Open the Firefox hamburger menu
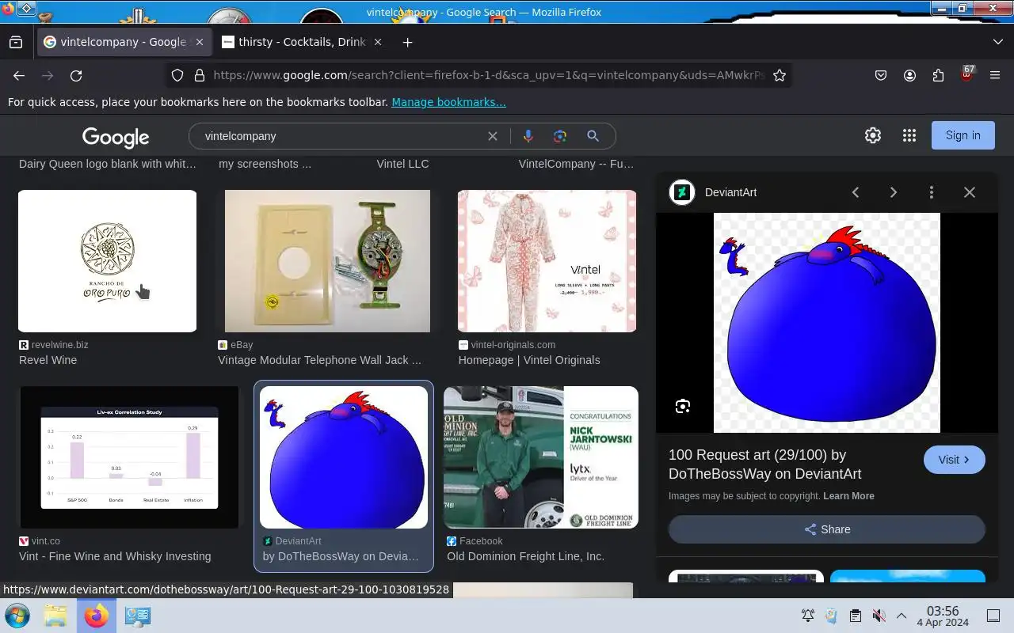The image size is (1014, 633). (995, 75)
